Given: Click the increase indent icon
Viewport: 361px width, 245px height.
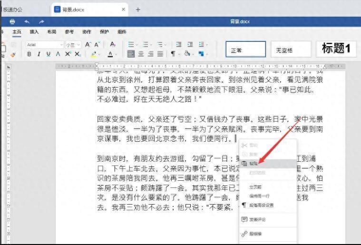Looking at the screenshot, I should coord(190,44).
